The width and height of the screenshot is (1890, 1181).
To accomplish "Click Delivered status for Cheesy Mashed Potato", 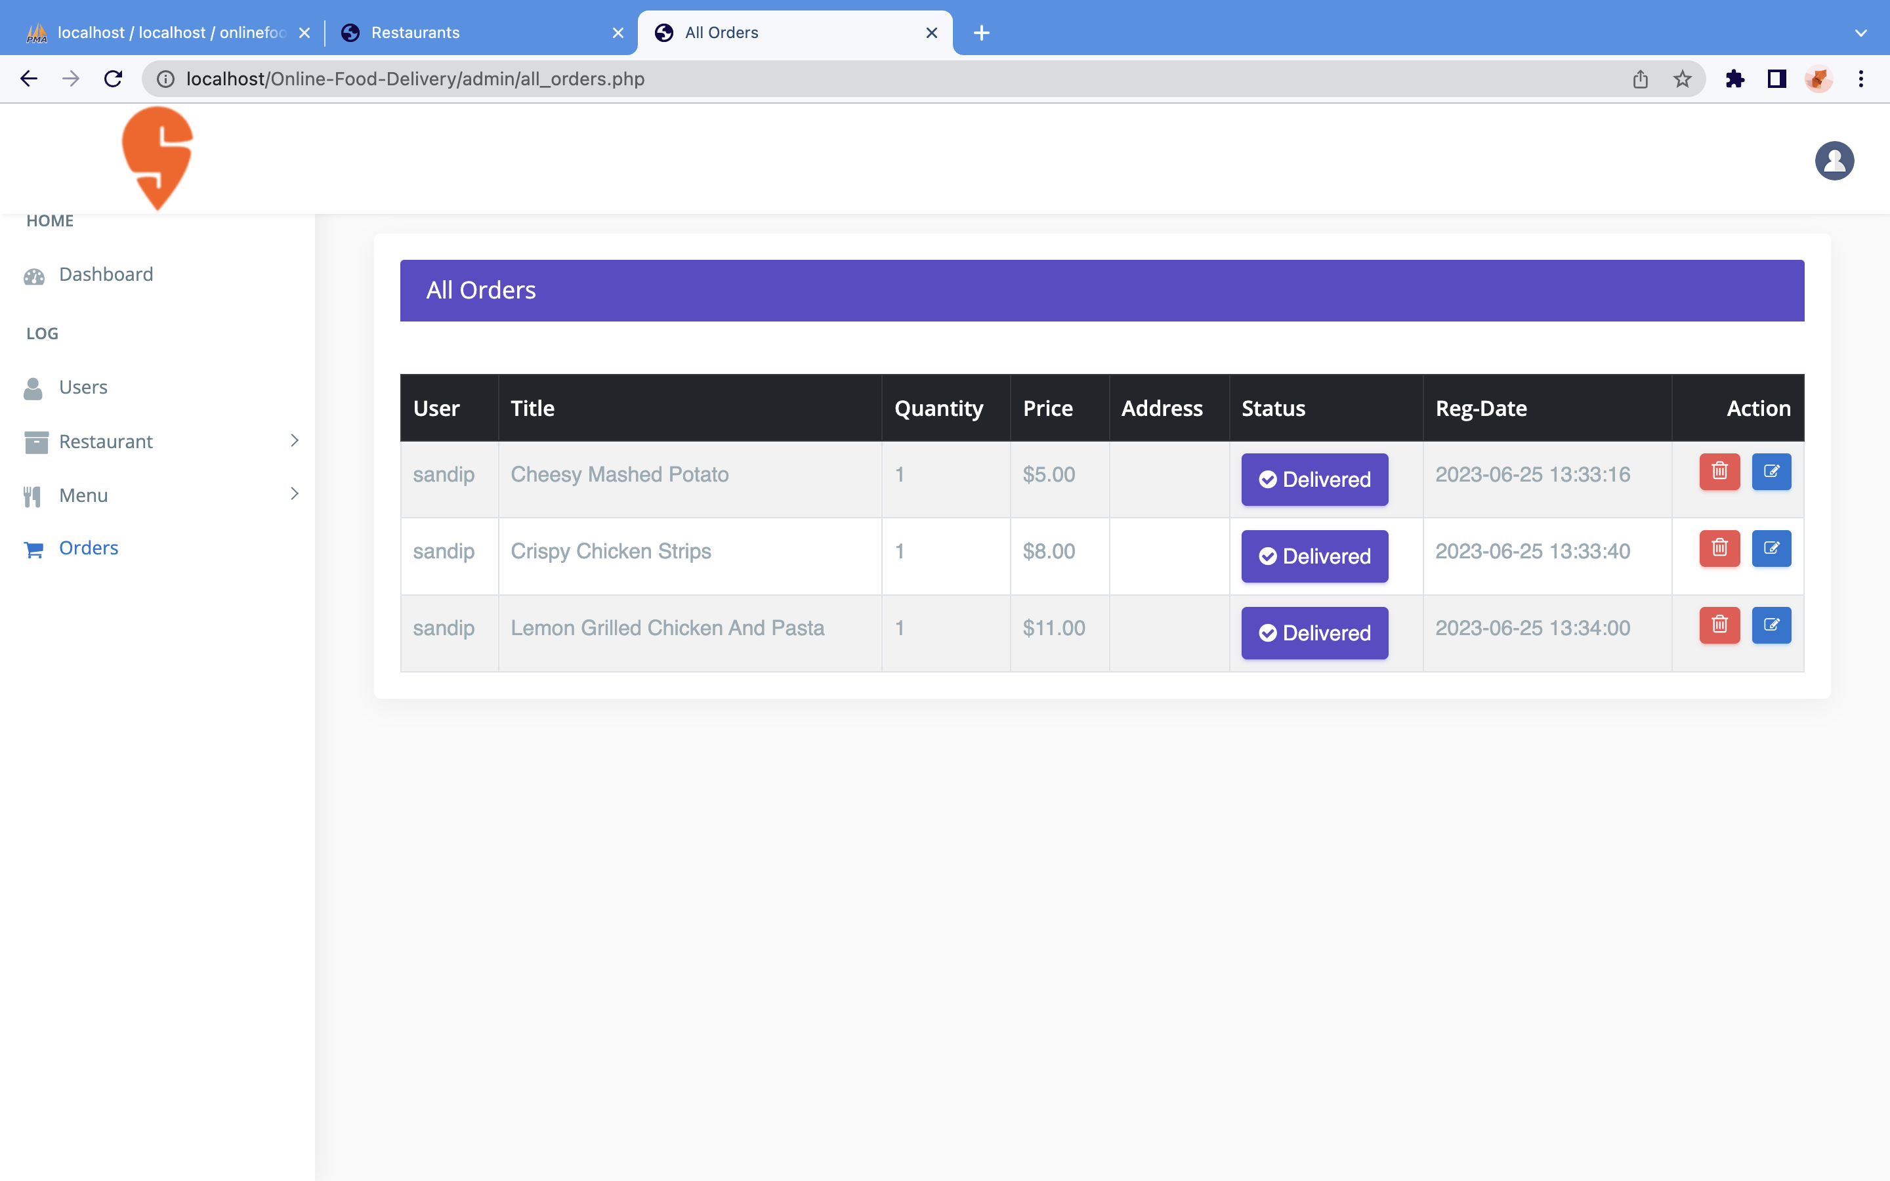I will click(1314, 480).
